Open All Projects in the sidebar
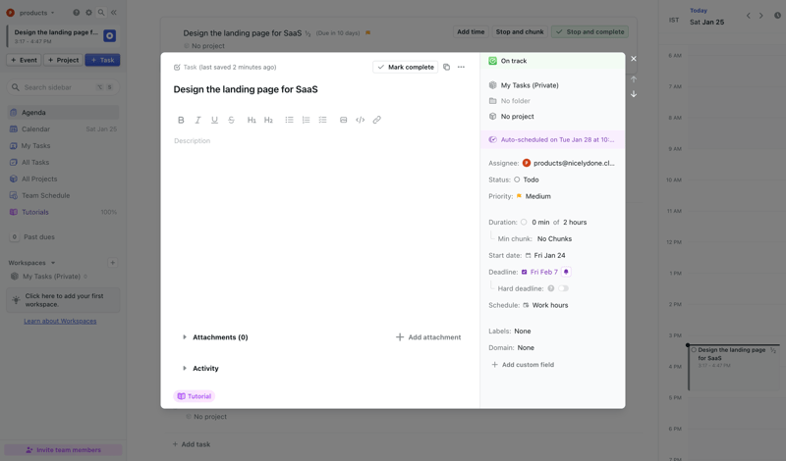 [63, 179]
